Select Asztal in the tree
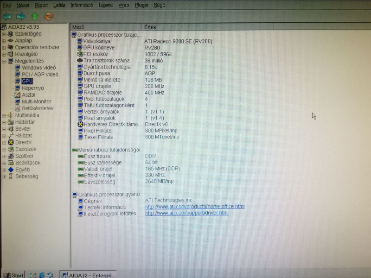 coord(29,95)
